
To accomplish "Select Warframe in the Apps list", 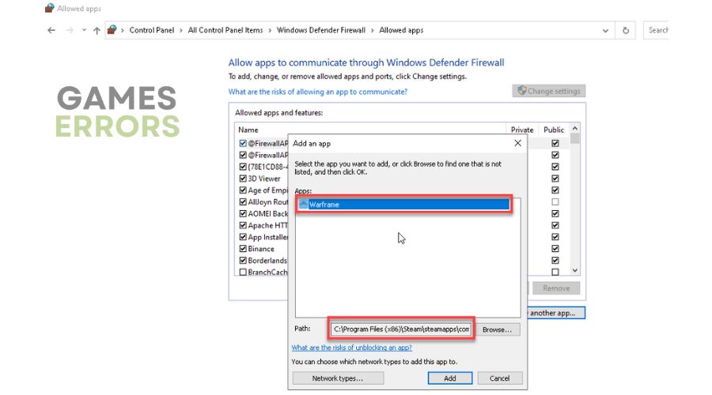I will pos(403,205).
